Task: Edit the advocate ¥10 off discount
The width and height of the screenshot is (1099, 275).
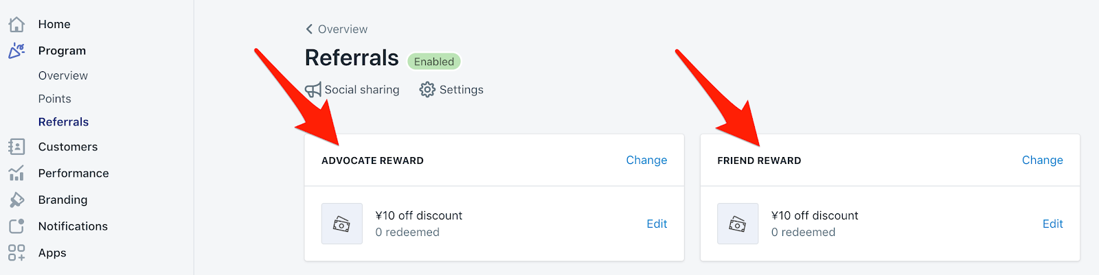Action: (657, 224)
